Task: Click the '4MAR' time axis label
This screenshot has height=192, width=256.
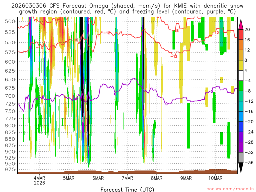Action: coord(39,178)
